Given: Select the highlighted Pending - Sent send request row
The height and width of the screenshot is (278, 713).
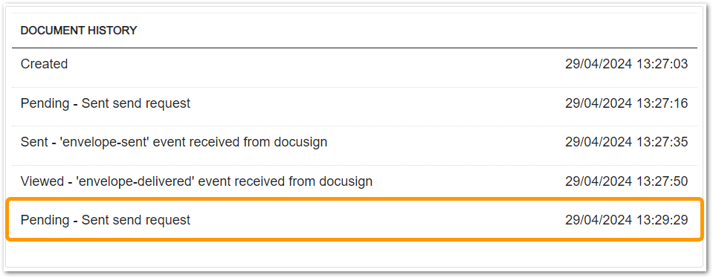Looking at the screenshot, I should pos(354,220).
